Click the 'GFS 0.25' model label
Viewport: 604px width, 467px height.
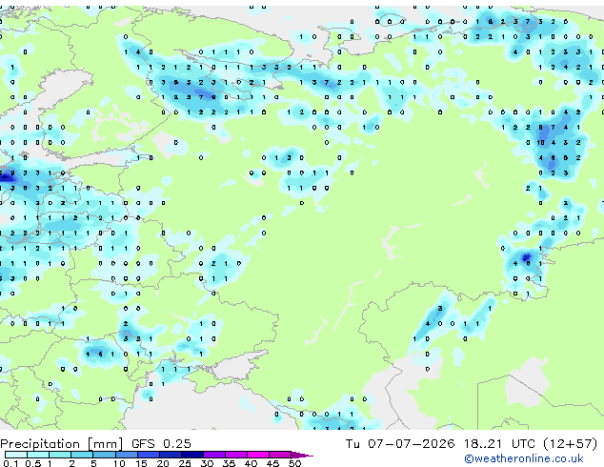(161, 443)
